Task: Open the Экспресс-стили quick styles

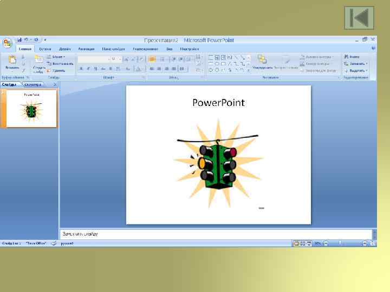Action: (x=286, y=62)
